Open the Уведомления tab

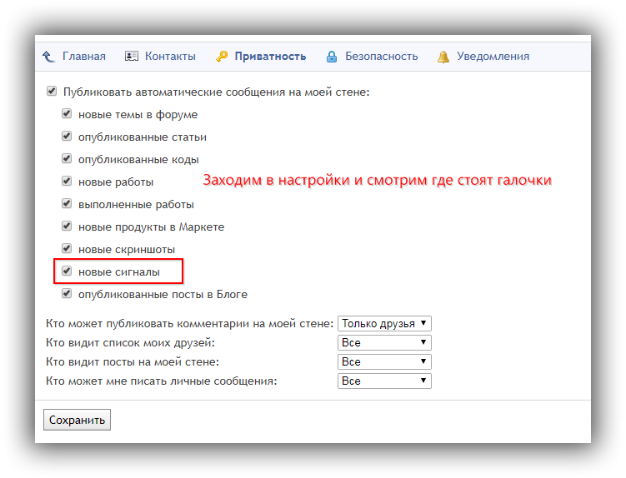click(493, 57)
